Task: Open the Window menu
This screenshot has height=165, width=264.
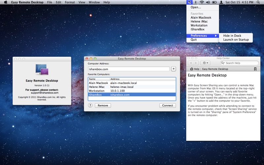Action: tap(94, 2)
